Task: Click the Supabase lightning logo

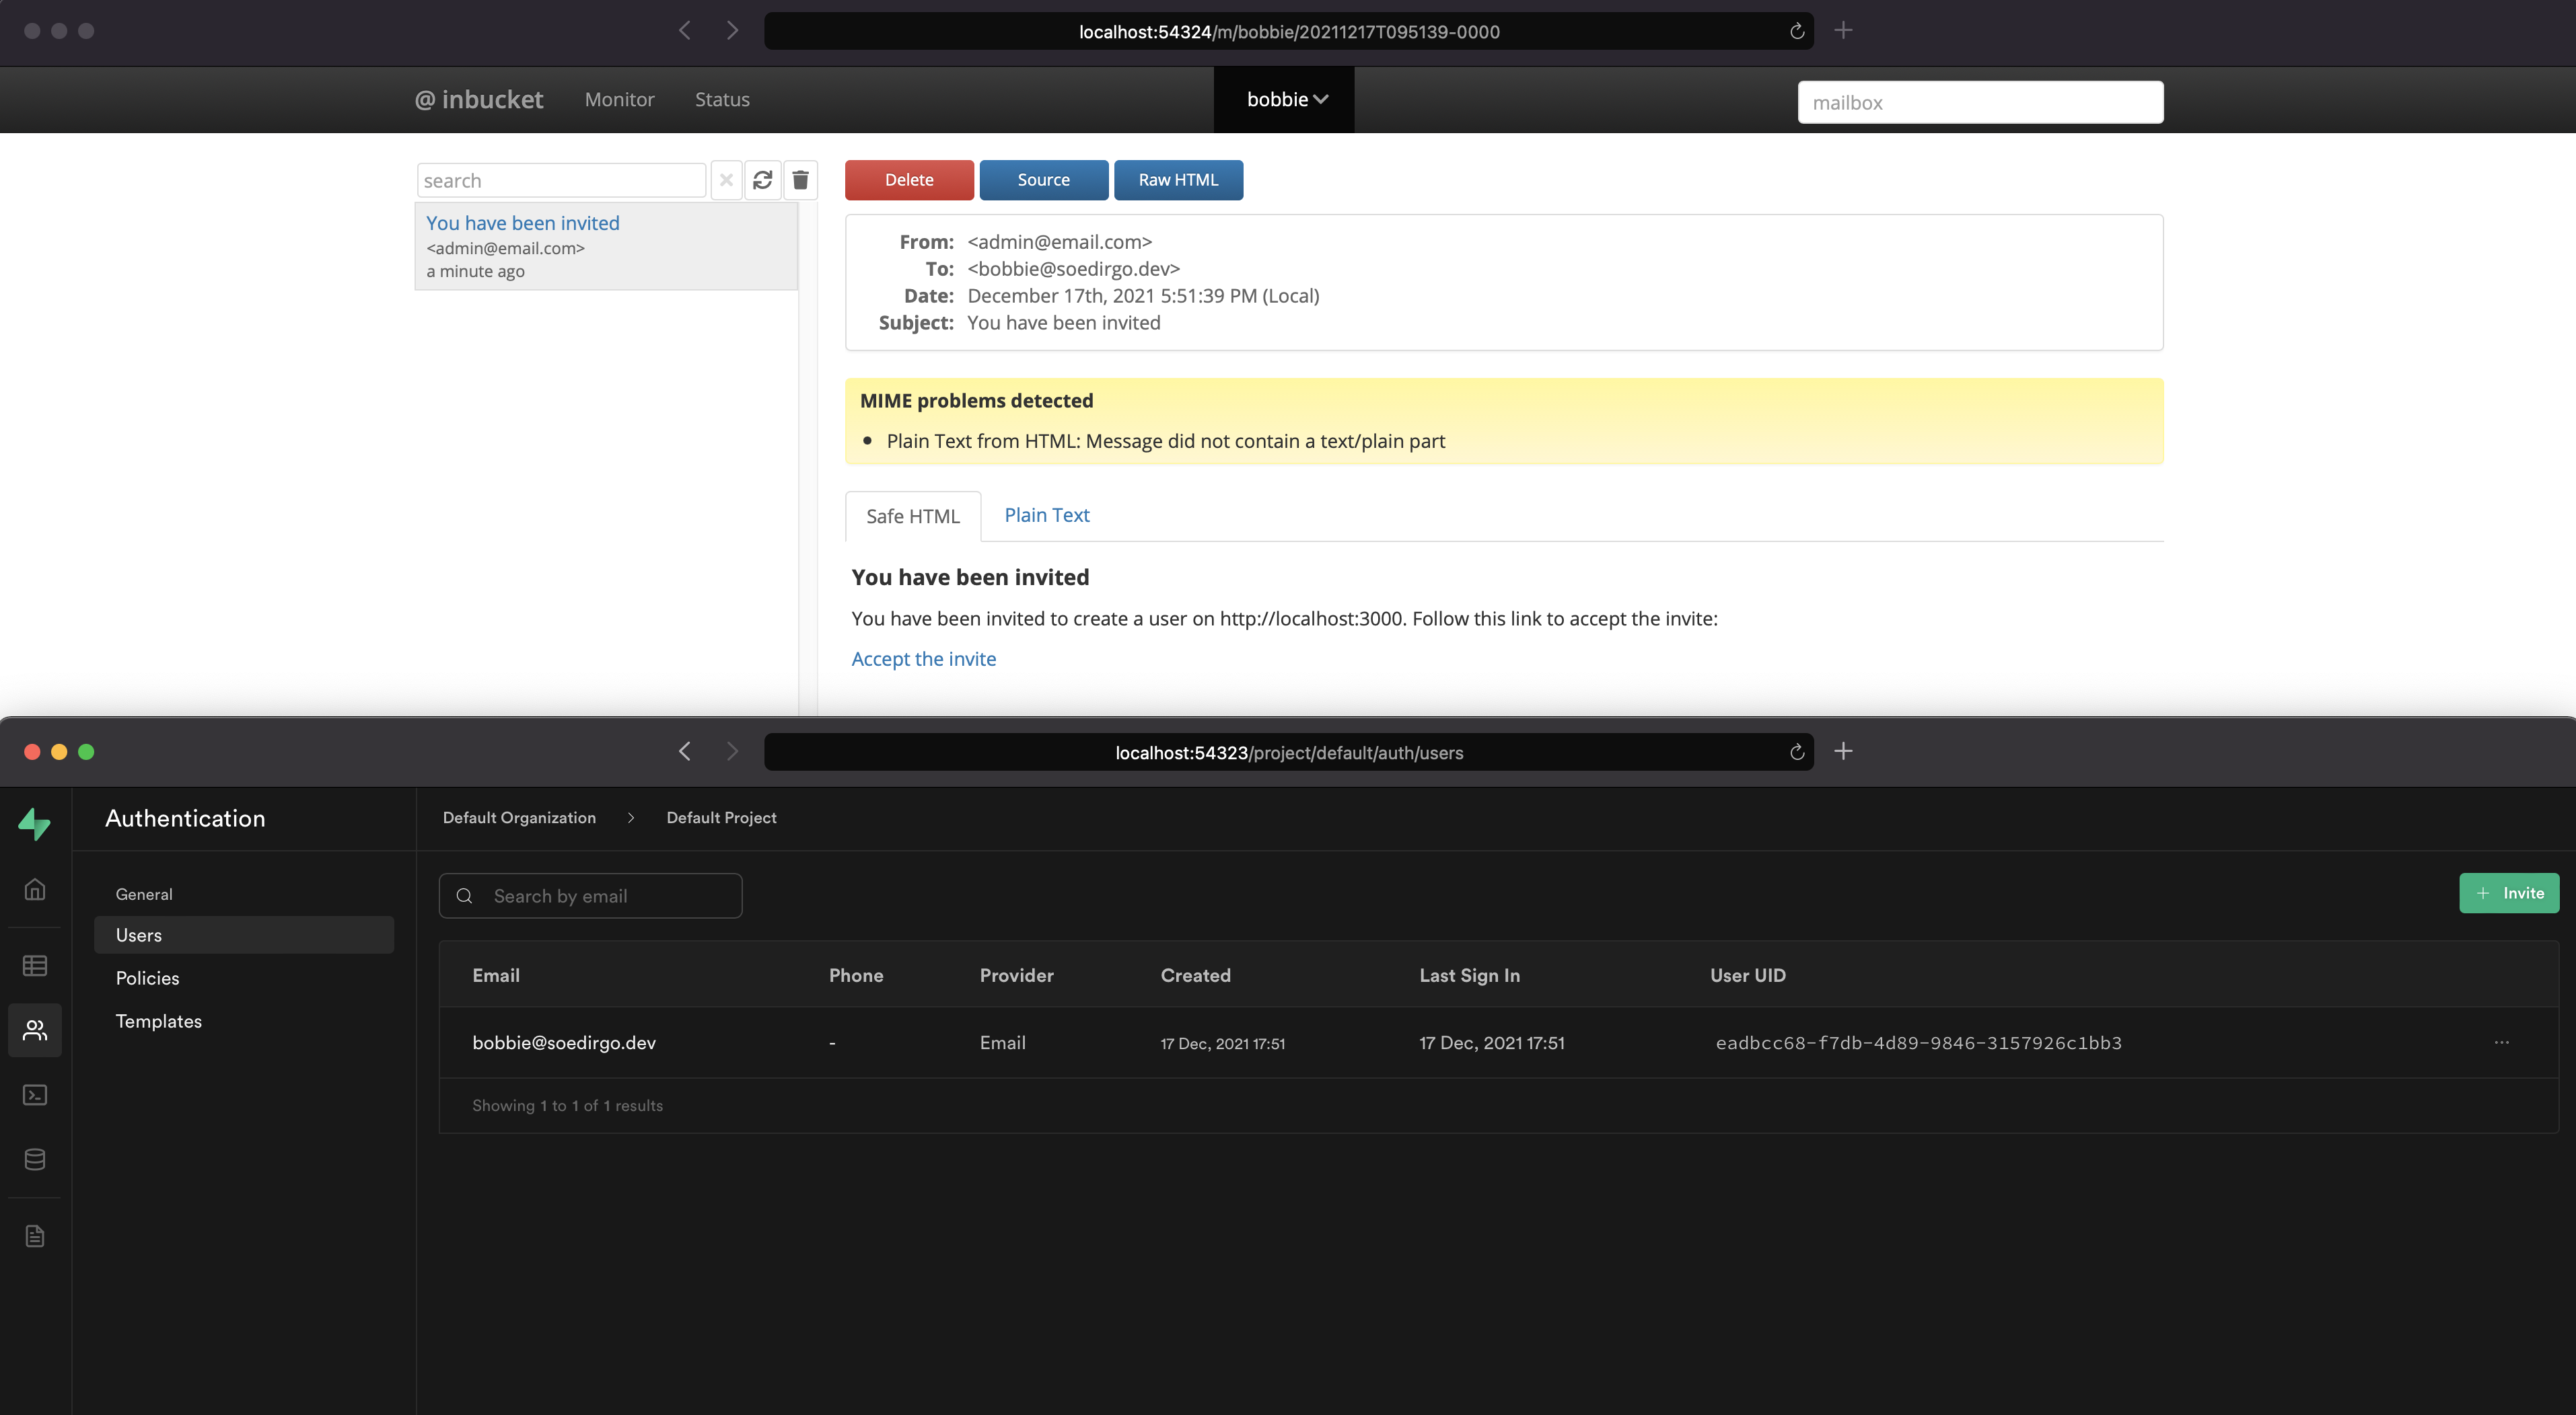Action: [35, 823]
